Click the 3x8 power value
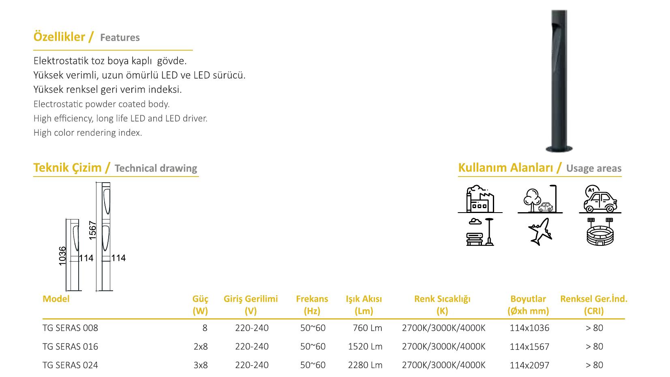Viewport: 670px width, 377px height. click(x=200, y=365)
